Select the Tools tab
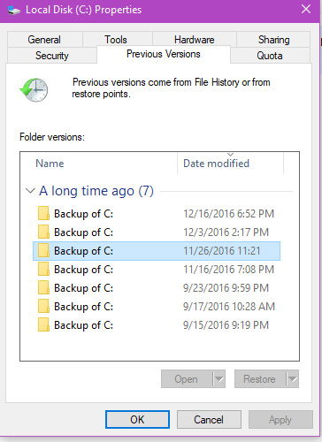 116,40
